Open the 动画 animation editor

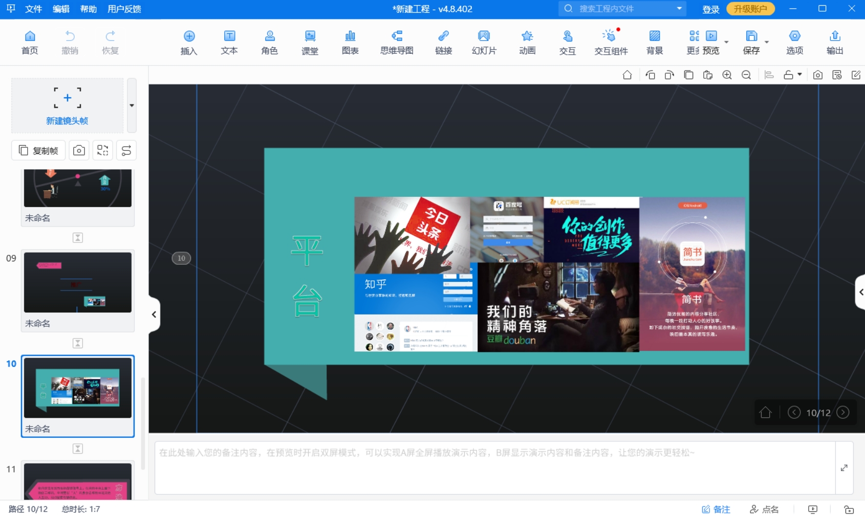point(527,42)
